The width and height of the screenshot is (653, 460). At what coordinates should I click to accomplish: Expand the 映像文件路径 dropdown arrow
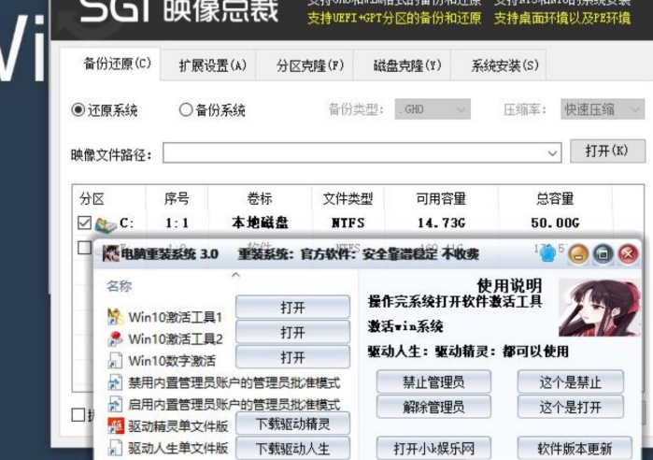(x=552, y=153)
